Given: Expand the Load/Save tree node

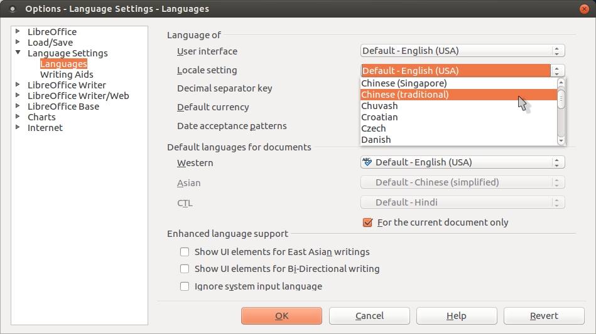Looking at the screenshot, I should (x=18, y=43).
